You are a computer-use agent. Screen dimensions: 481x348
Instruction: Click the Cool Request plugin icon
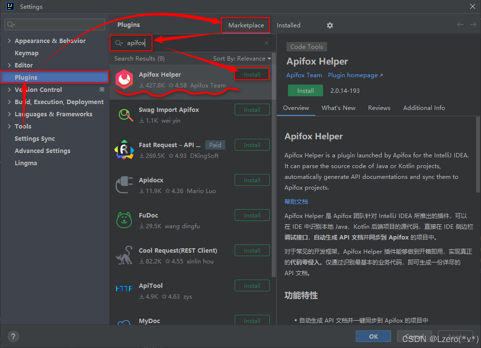pyautogui.click(x=124, y=255)
